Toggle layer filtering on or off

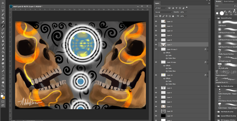187,7
